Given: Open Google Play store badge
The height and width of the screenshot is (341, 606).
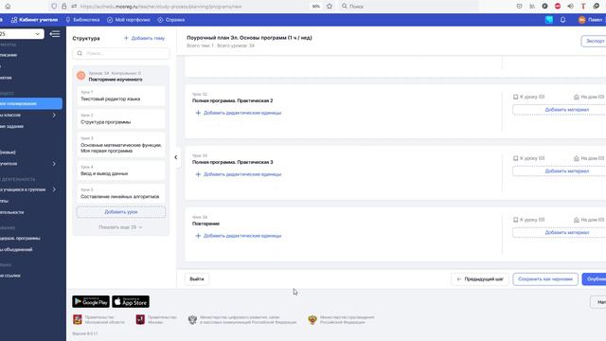Looking at the screenshot, I should tap(91, 301).
